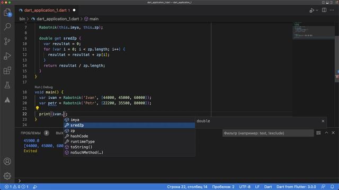Click the errors and warnings status item
339x190 pixels.
(x=16, y=187)
